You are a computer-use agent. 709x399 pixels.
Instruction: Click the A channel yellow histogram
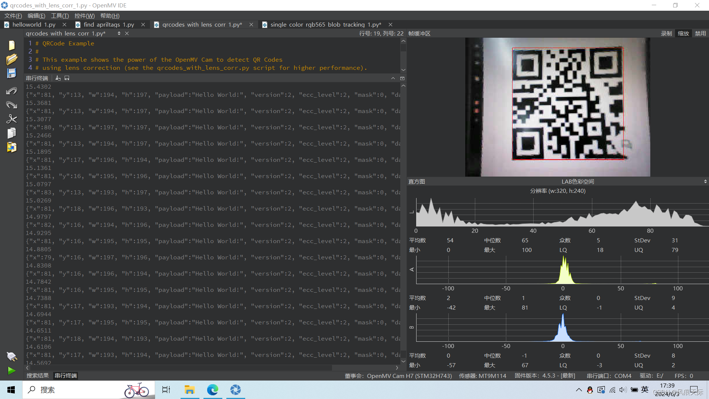point(562,270)
